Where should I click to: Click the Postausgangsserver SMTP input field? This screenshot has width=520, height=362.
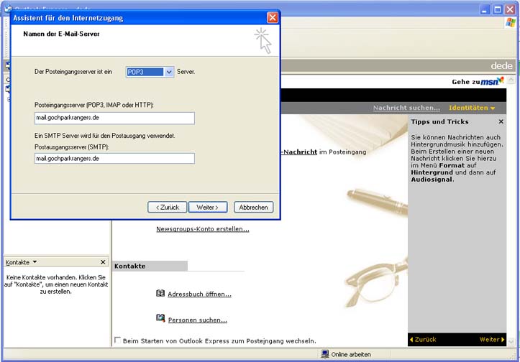tap(114, 158)
